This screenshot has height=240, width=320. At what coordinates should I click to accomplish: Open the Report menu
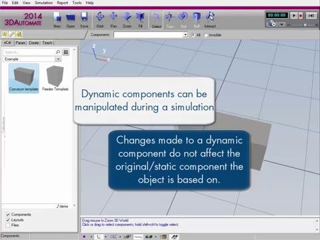63,3
